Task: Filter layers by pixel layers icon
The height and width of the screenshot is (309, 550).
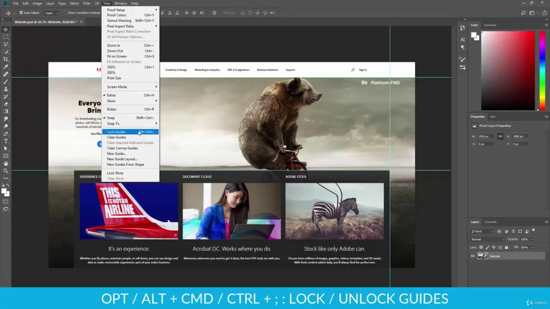Action: (x=499, y=231)
